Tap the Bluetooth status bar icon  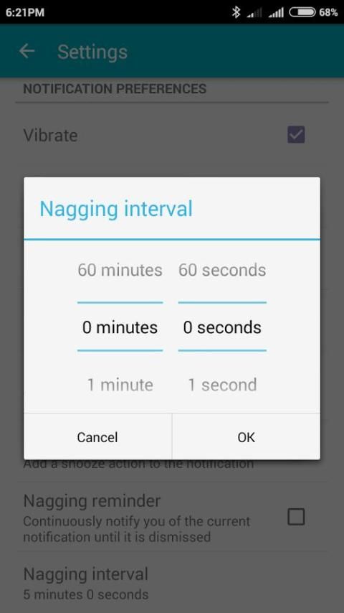(236, 12)
